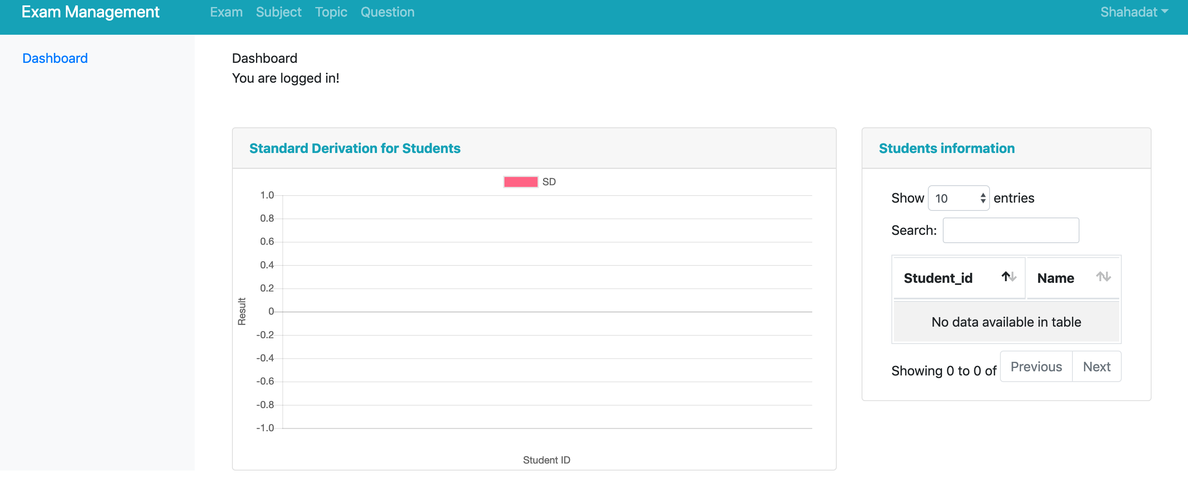
Task: Click the Topic navigation link
Action: pos(330,11)
